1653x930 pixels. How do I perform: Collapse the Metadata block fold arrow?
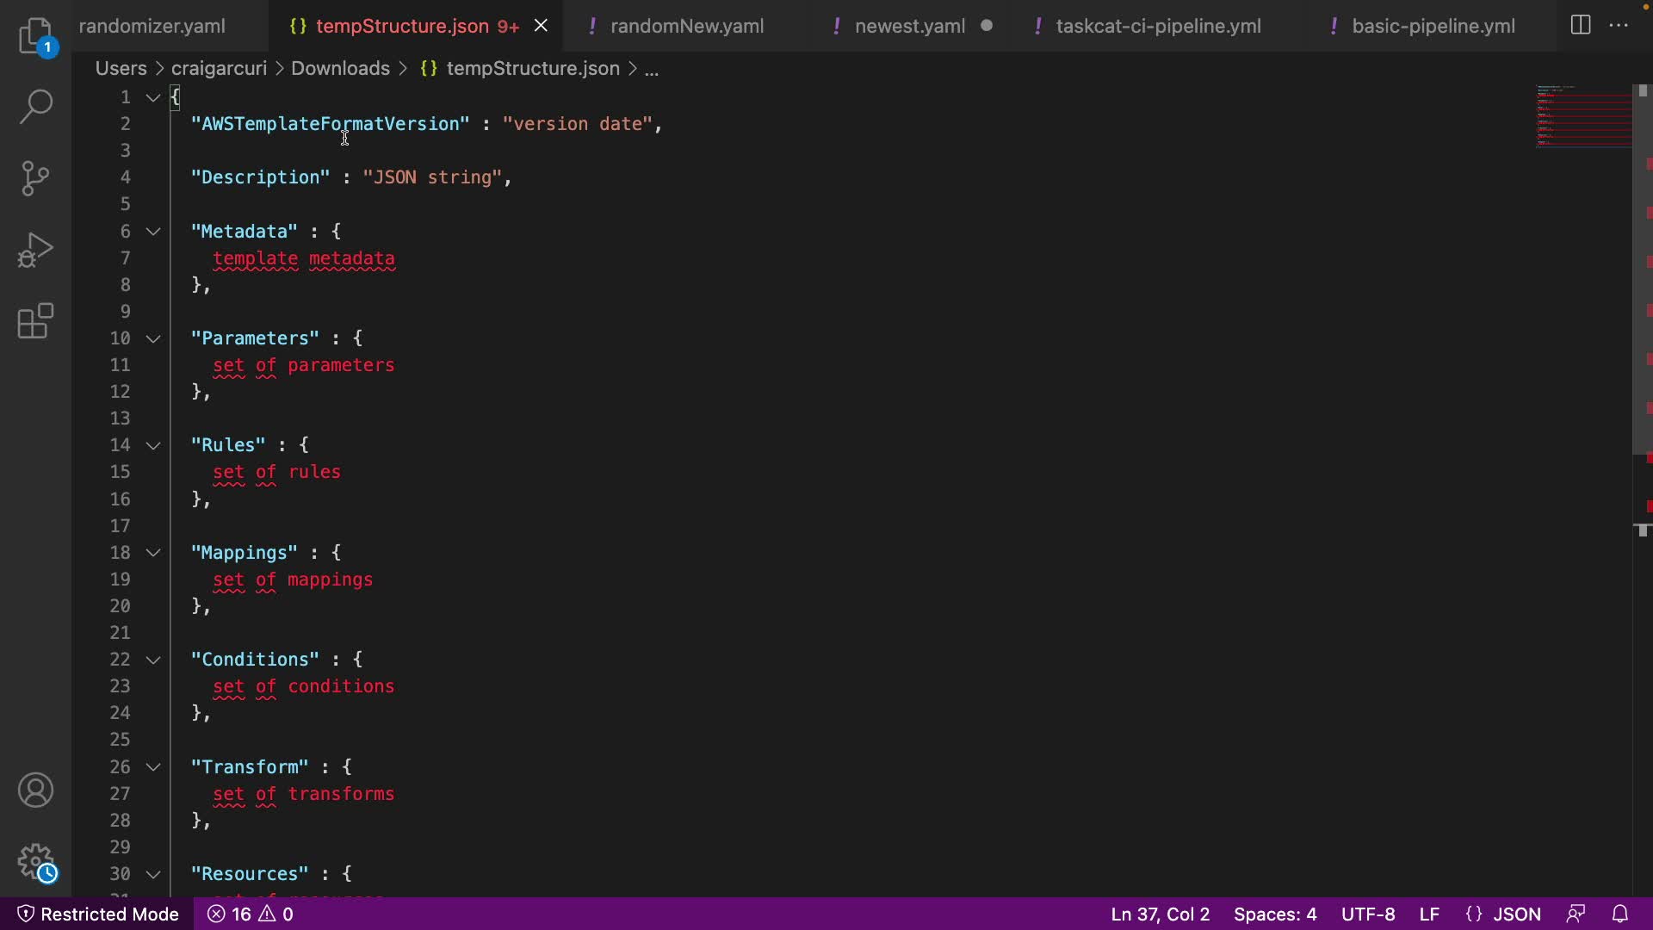pyautogui.click(x=153, y=232)
